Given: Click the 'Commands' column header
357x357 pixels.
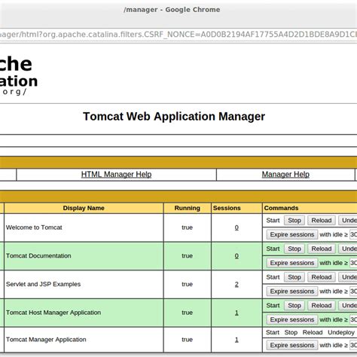Looking at the screenshot, I should click(310, 208).
